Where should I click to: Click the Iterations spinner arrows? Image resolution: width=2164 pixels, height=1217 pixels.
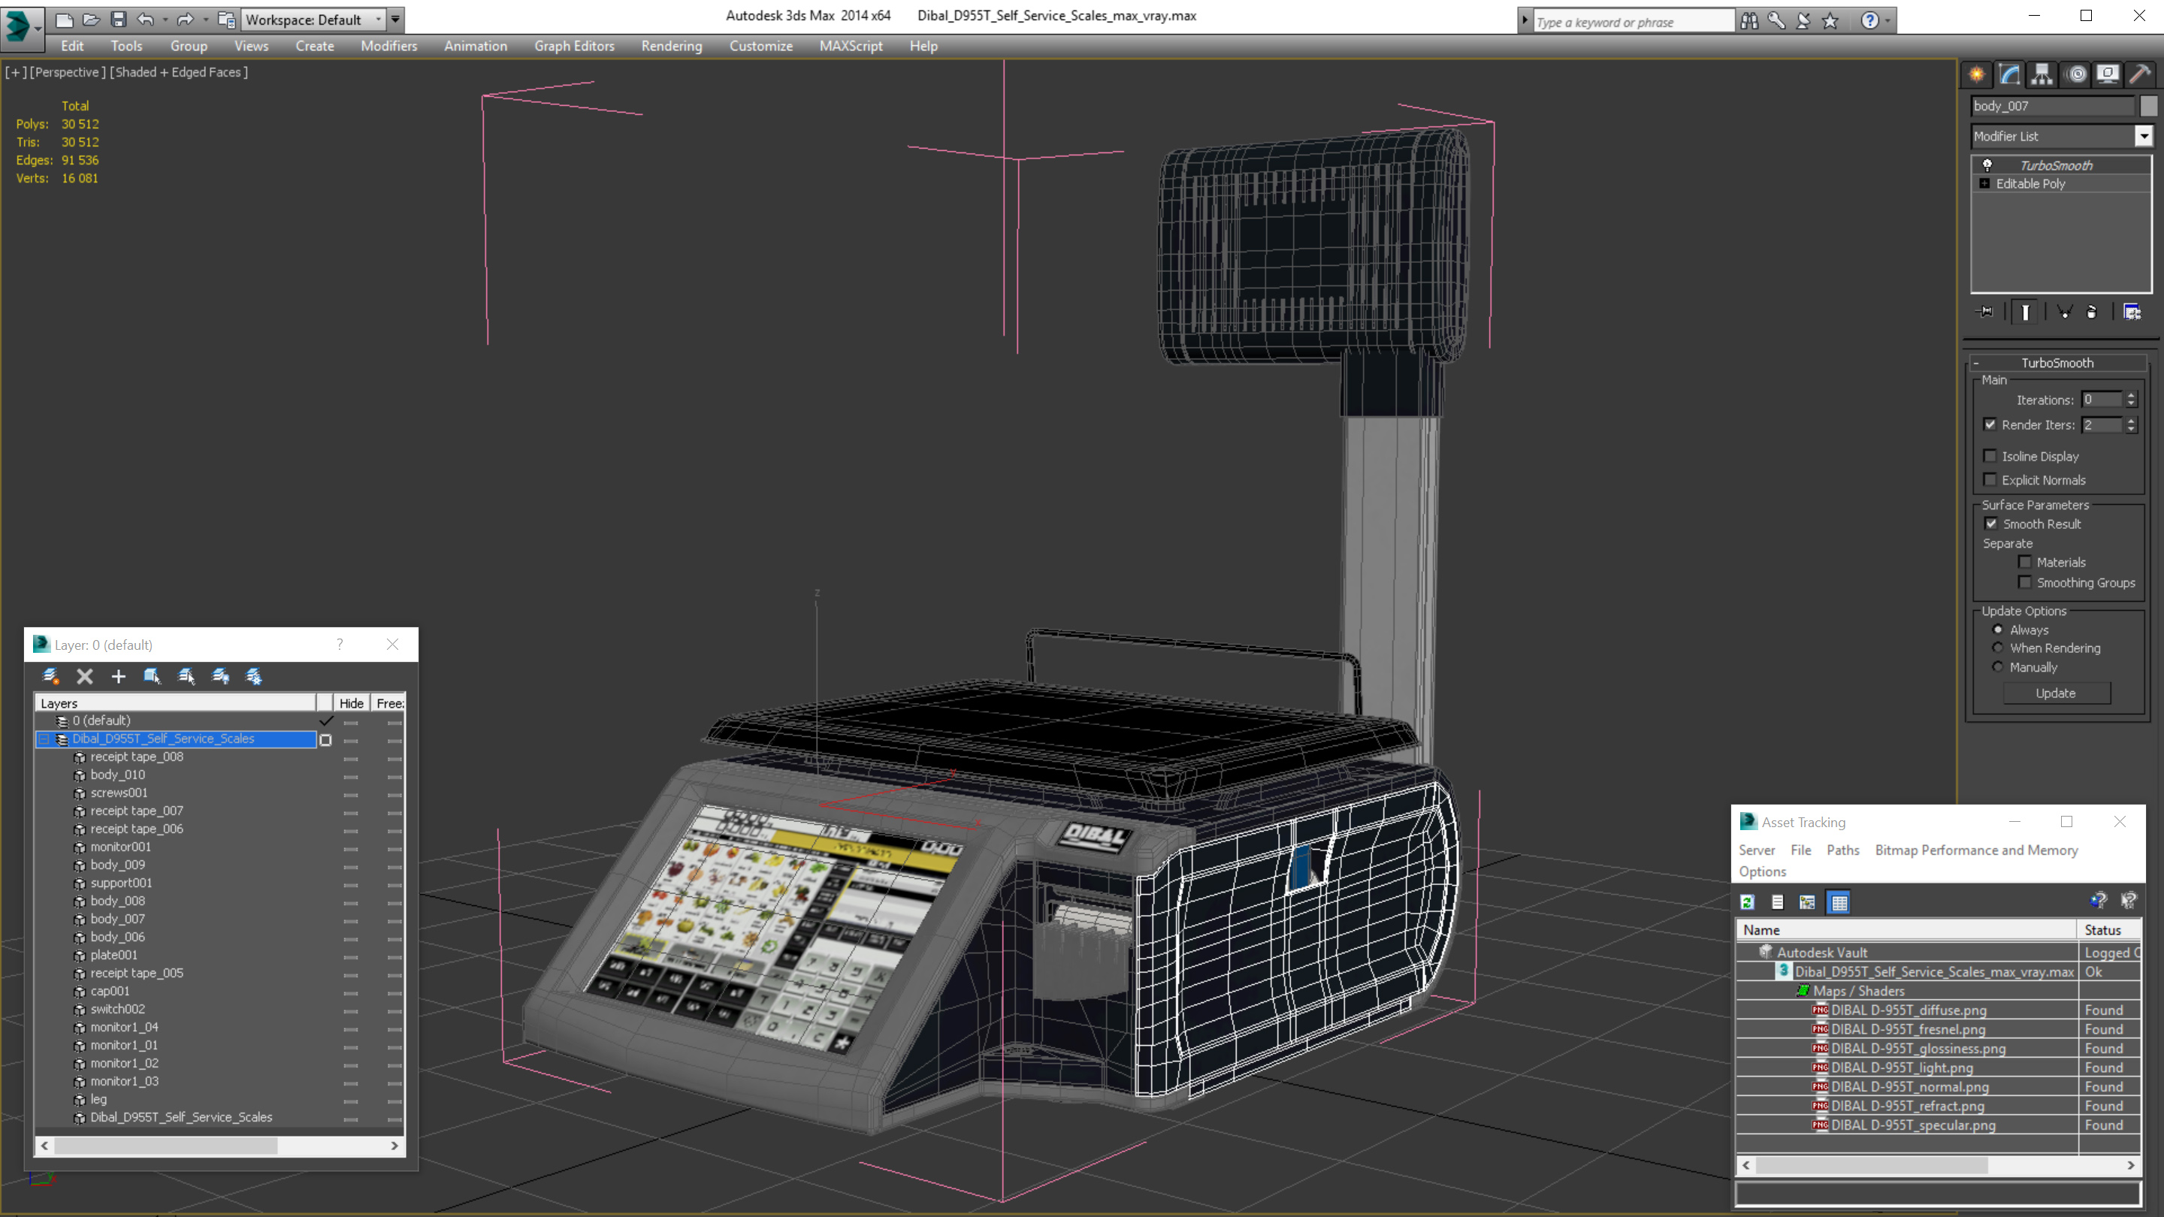[2131, 400]
